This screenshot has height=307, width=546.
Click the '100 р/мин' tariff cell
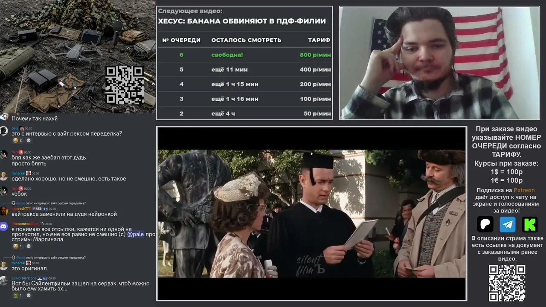coord(315,99)
